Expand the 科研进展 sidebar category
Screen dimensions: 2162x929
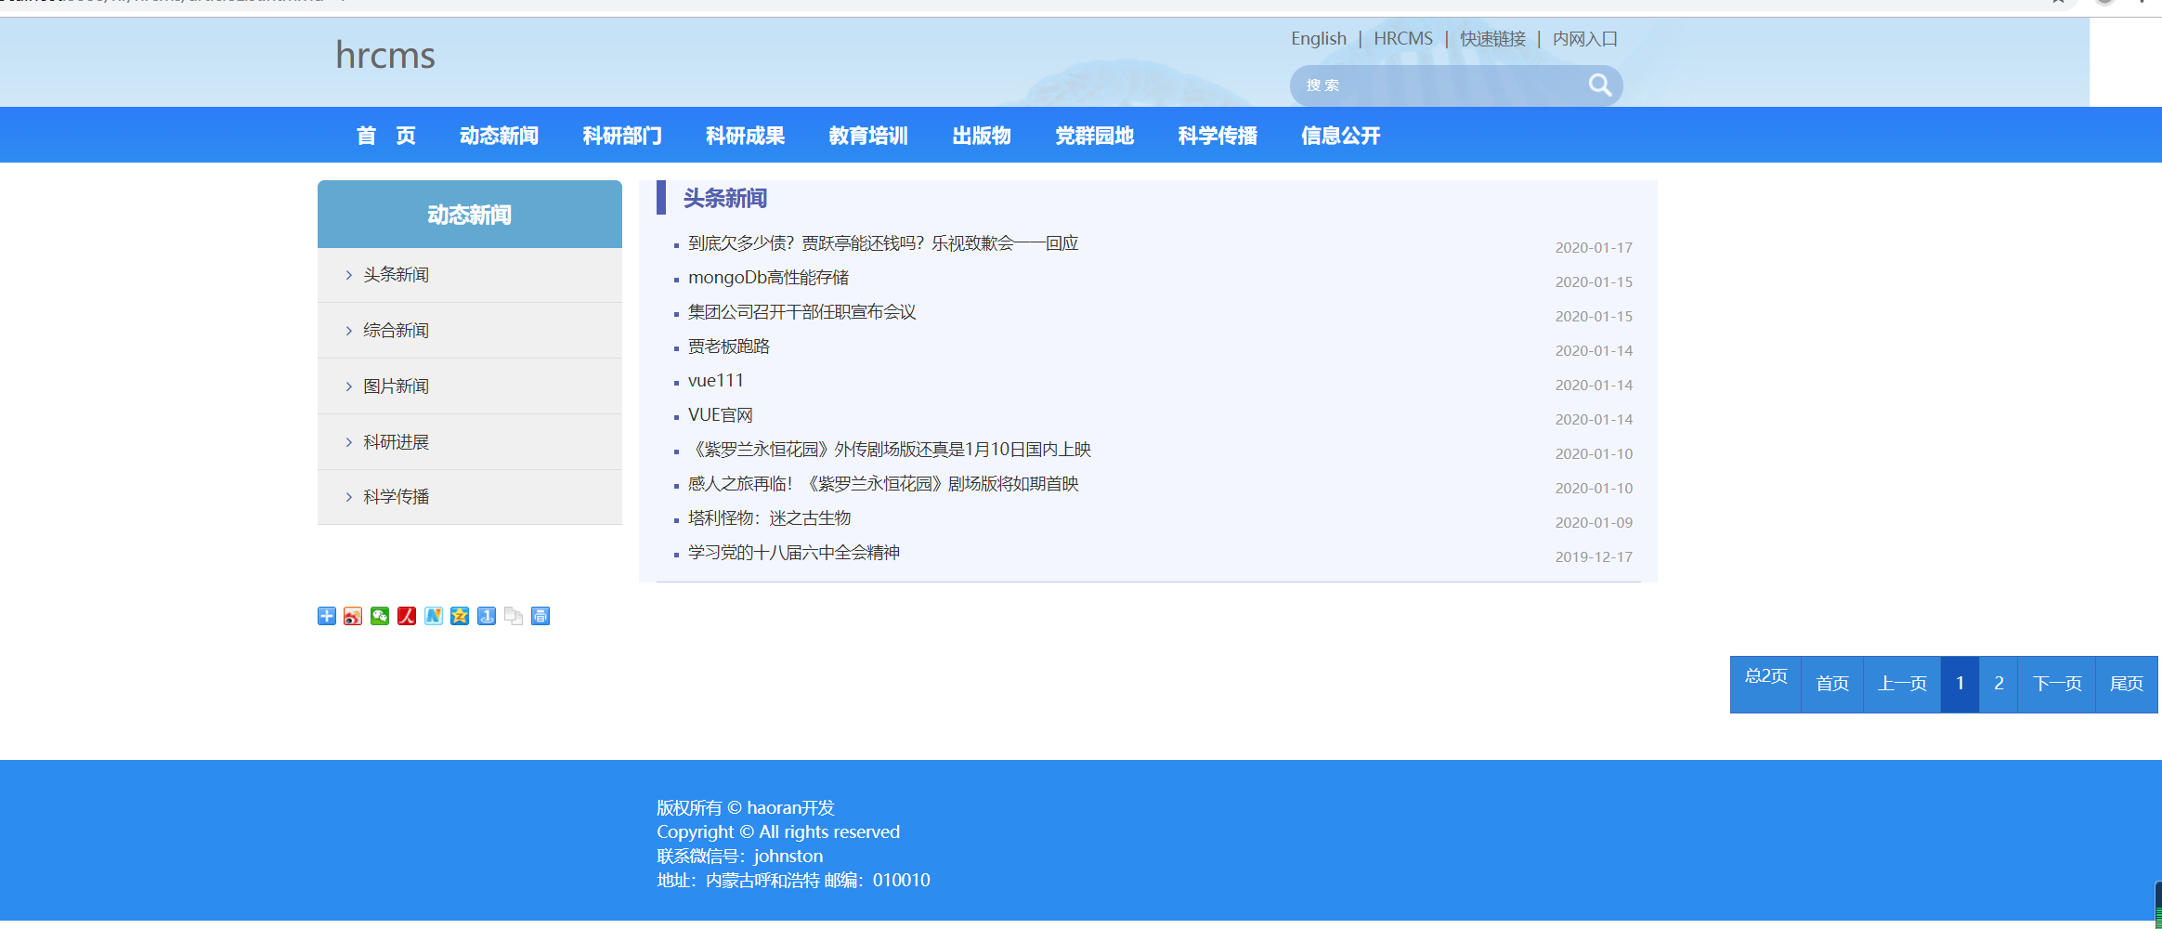(395, 441)
